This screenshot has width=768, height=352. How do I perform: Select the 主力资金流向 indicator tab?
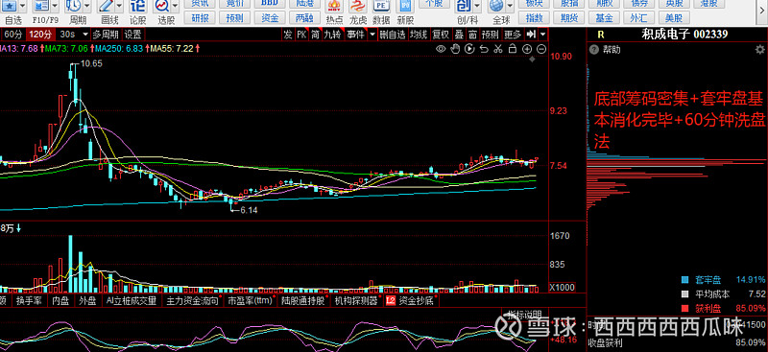coord(192,300)
